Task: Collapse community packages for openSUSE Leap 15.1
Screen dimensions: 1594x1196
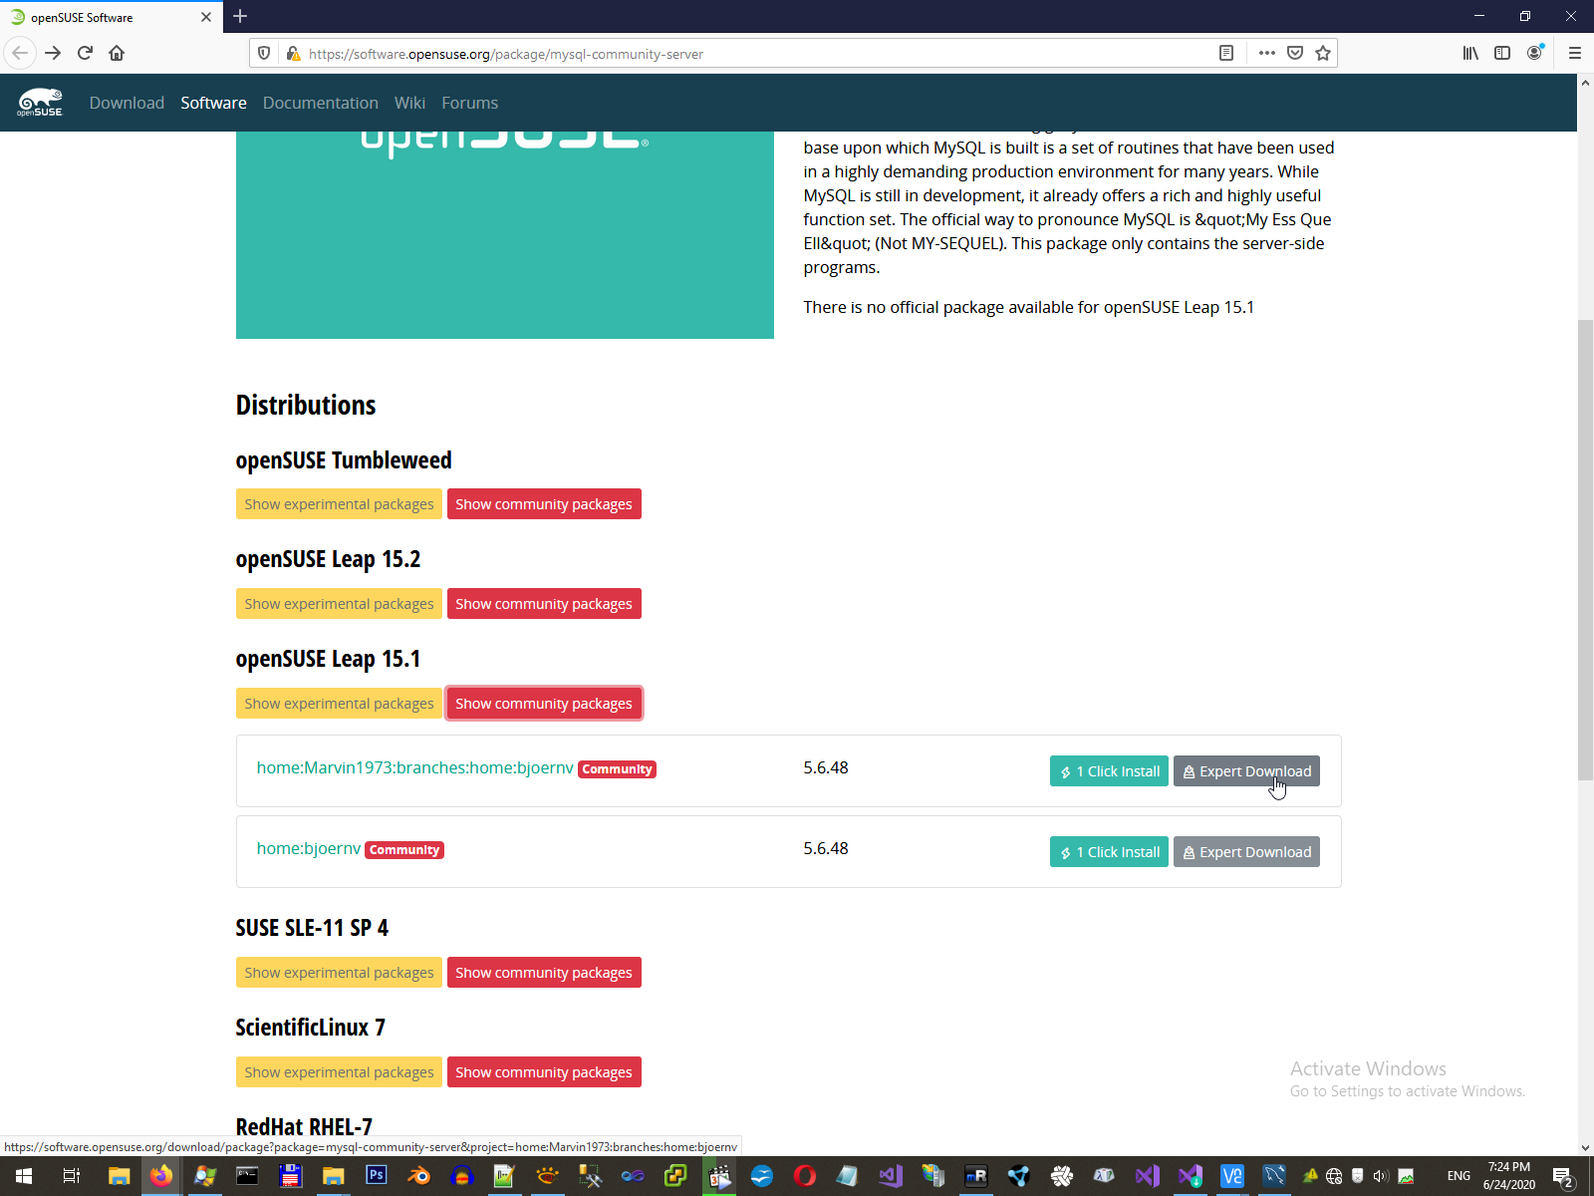Action: click(x=544, y=704)
